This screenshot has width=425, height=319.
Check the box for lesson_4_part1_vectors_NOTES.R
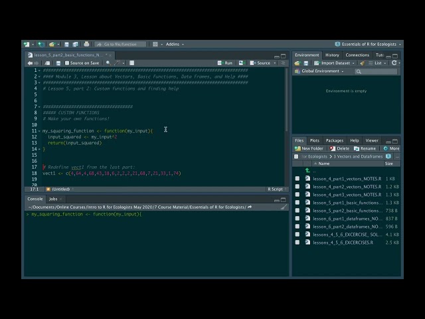(x=297, y=179)
